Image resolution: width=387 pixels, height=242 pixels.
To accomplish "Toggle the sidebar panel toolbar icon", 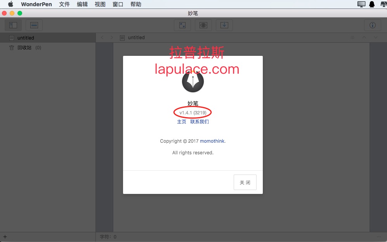I will (x=13, y=25).
